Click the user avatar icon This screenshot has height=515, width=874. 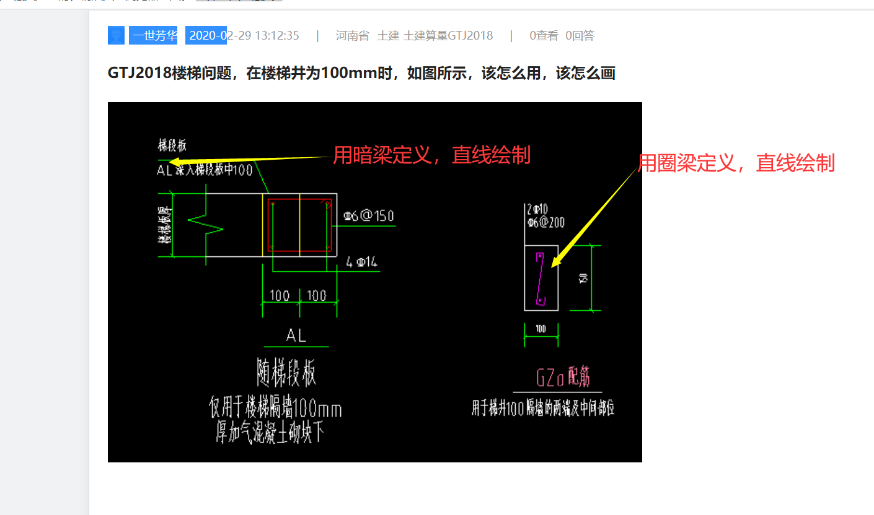116,35
